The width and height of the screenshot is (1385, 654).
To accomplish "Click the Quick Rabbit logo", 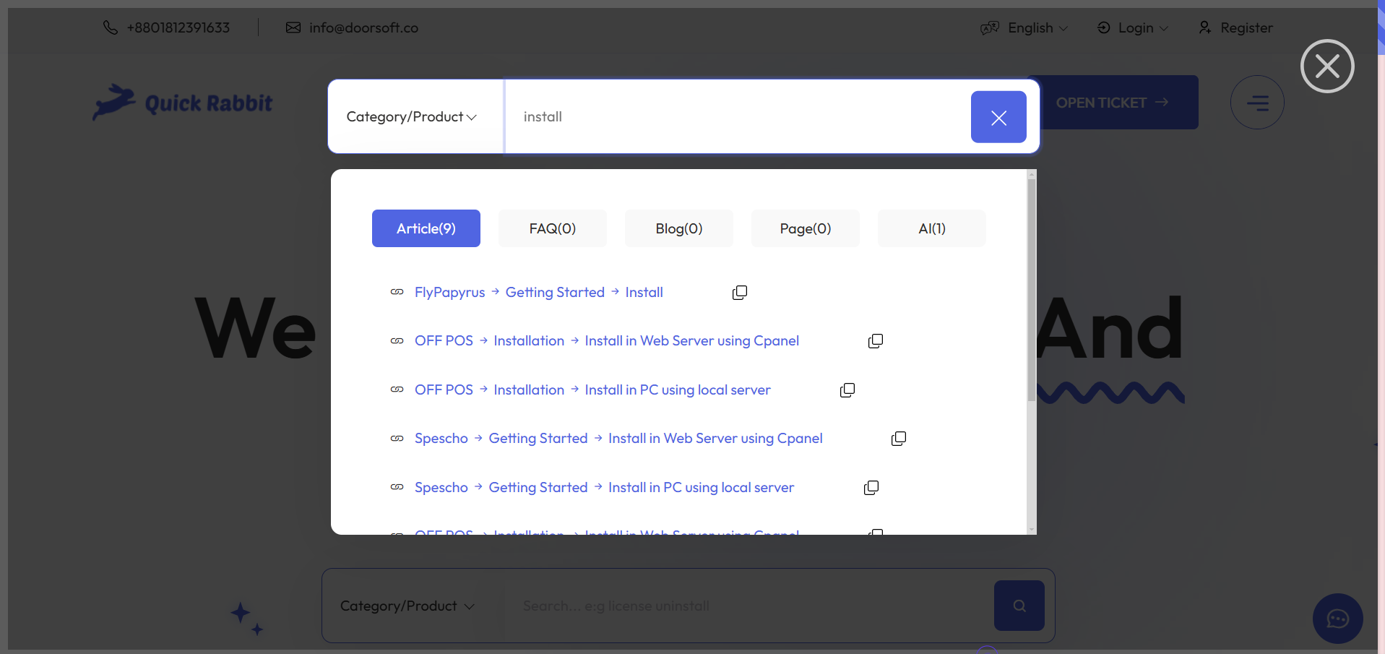I will (182, 102).
